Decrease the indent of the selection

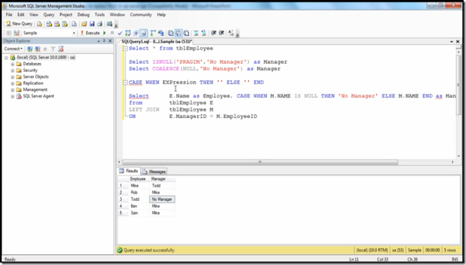click(213, 33)
